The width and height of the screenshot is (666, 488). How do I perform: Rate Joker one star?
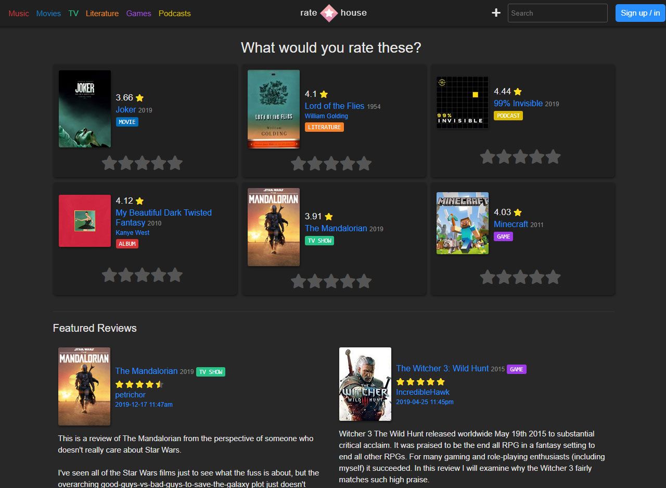click(x=109, y=163)
